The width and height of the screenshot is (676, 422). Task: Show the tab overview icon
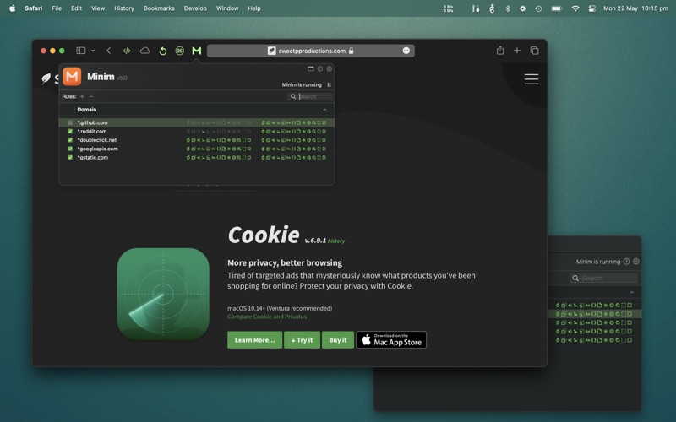click(x=535, y=51)
